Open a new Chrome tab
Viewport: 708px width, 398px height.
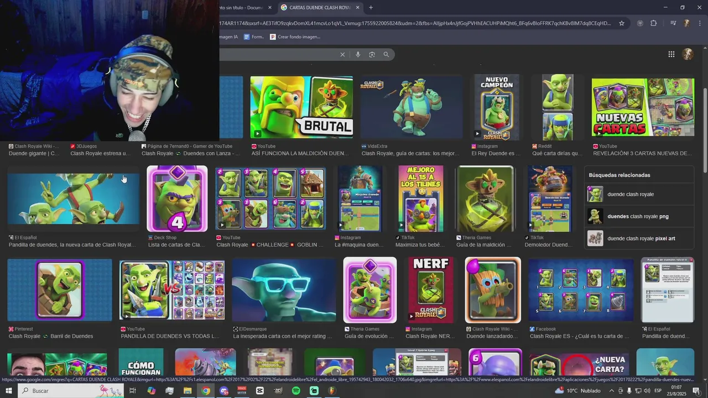371,8
